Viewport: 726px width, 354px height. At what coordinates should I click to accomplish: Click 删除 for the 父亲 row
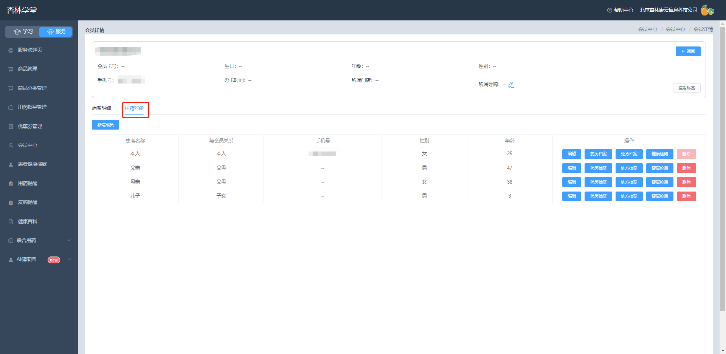686,168
